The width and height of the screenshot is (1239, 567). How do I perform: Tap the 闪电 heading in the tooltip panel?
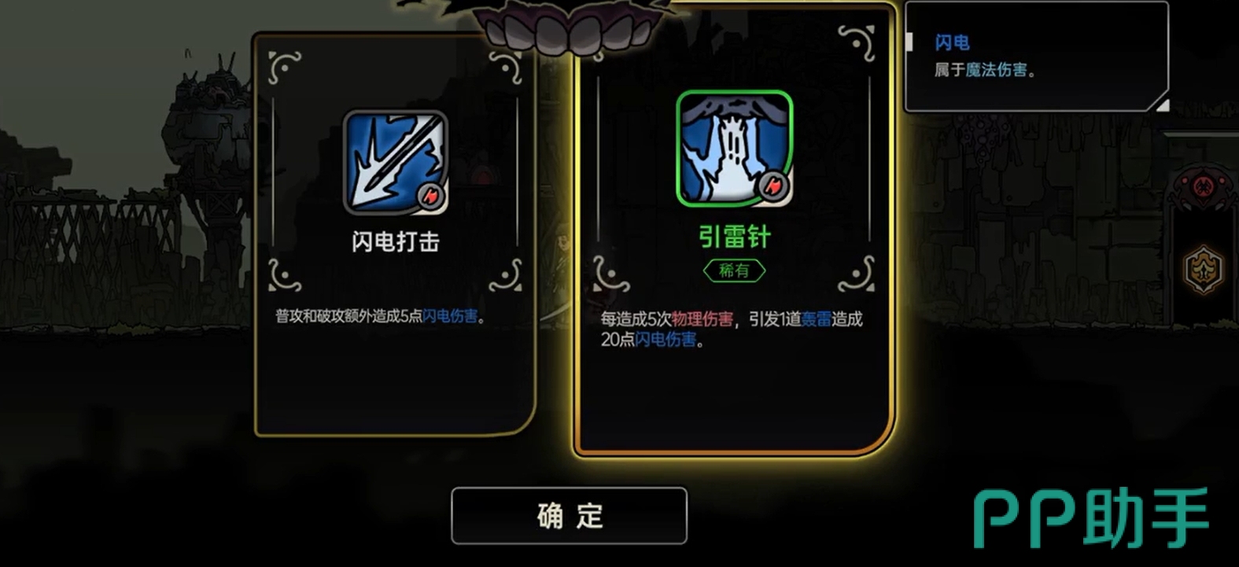click(952, 42)
